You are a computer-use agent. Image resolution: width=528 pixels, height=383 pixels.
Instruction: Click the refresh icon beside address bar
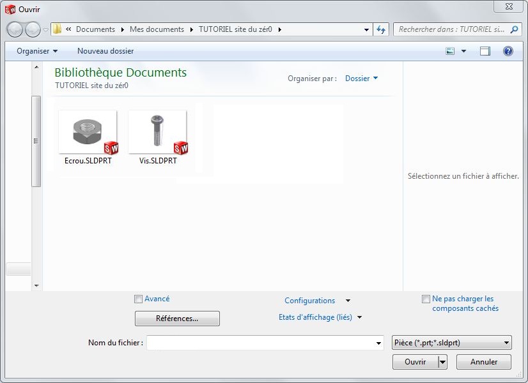(381, 29)
